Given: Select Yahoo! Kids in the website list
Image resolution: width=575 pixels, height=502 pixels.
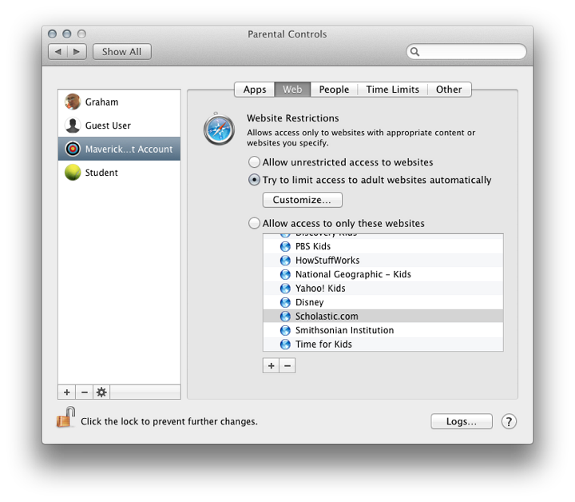Looking at the screenshot, I should coord(383,288).
